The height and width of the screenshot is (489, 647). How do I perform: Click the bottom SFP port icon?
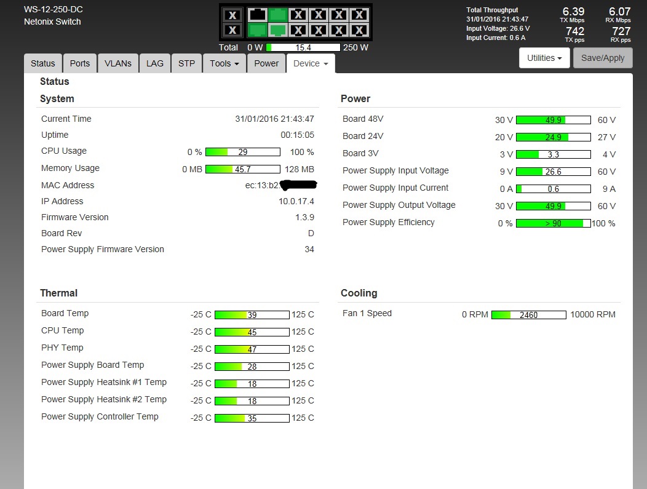232,30
